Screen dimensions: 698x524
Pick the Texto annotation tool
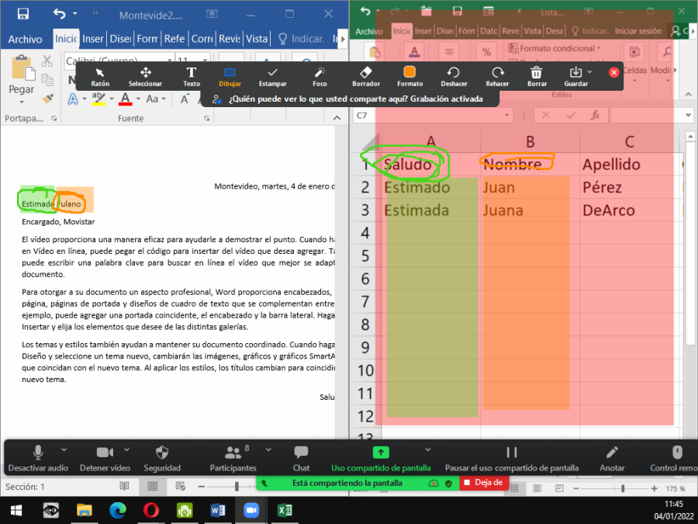click(192, 77)
